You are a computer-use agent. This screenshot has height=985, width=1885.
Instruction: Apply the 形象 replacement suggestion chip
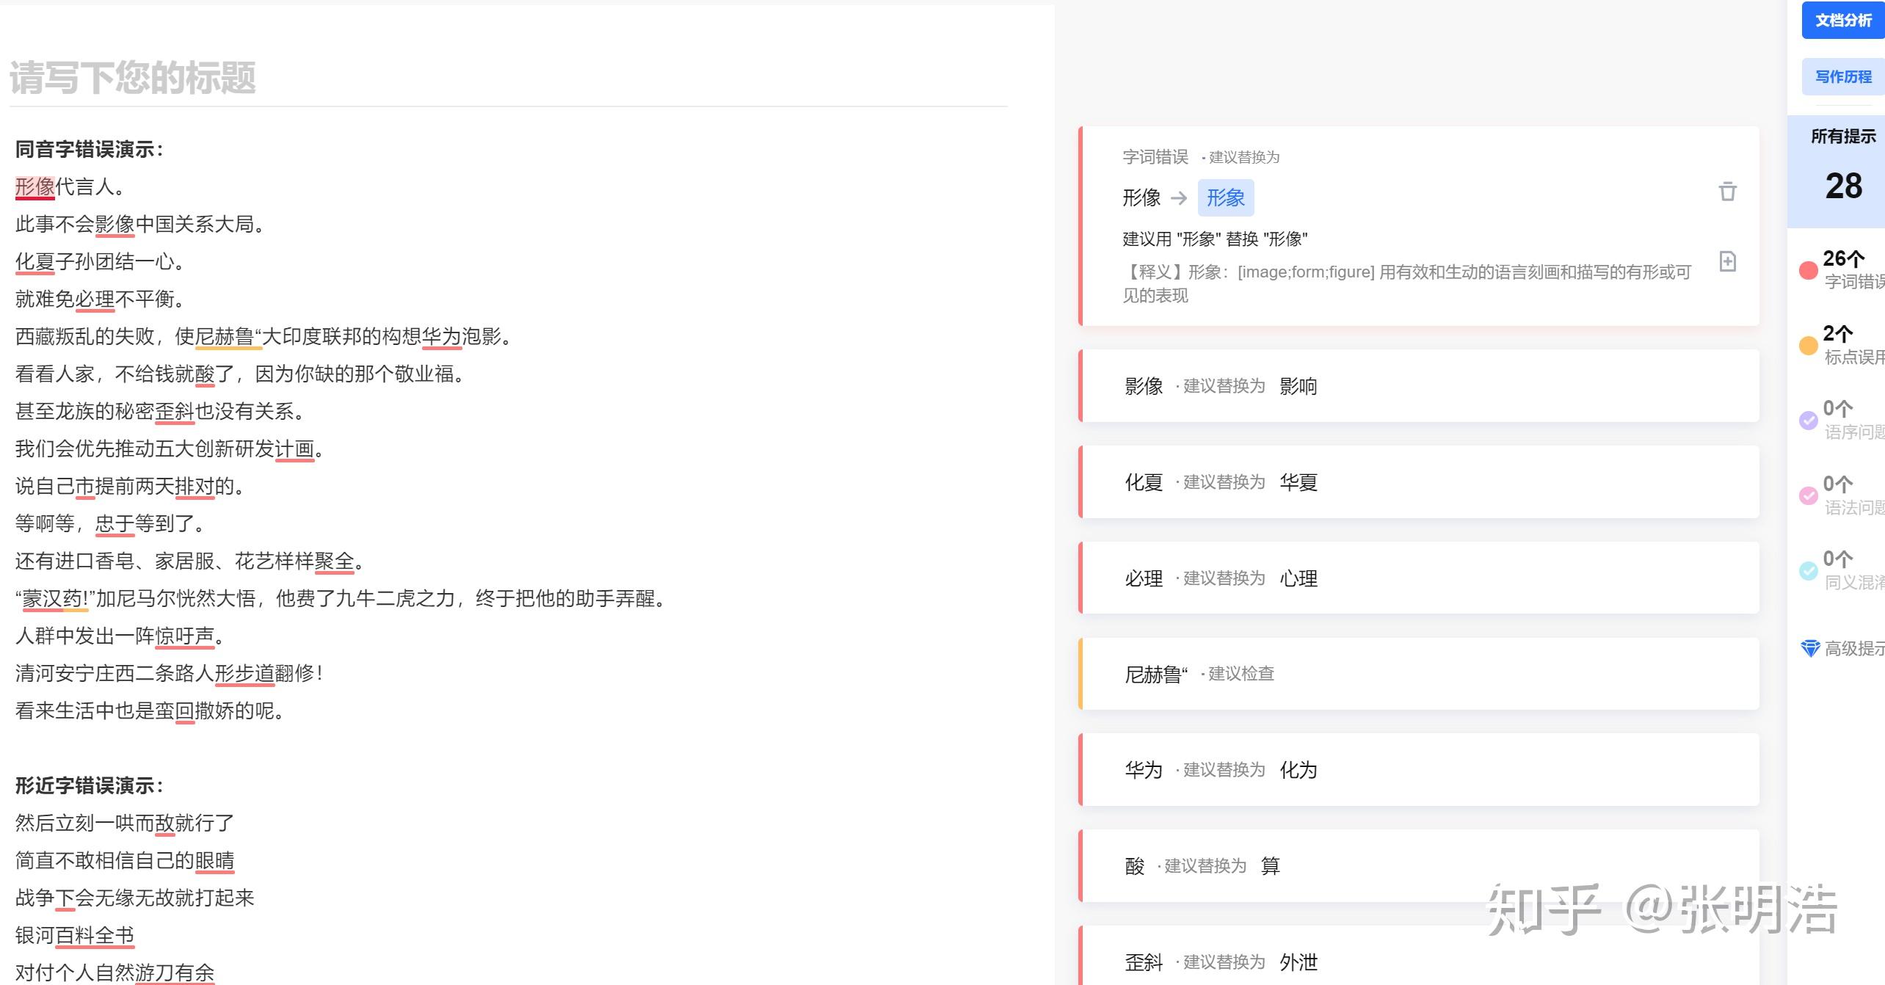pos(1225,197)
